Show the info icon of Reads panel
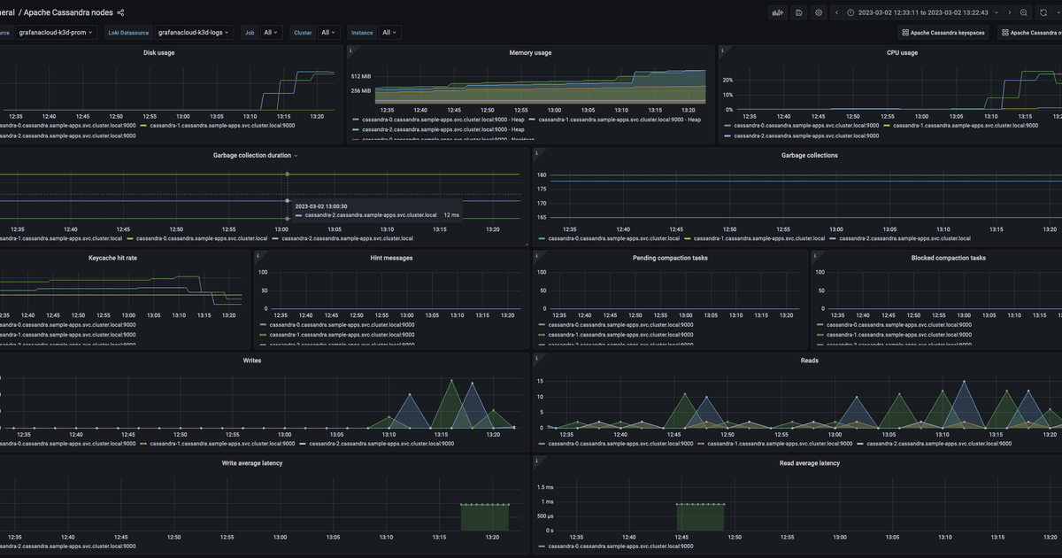The height and width of the screenshot is (558, 1062). coord(537,360)
